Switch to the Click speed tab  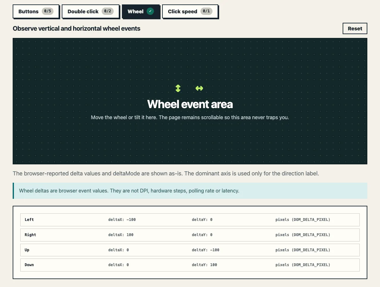tap(190, 11)
